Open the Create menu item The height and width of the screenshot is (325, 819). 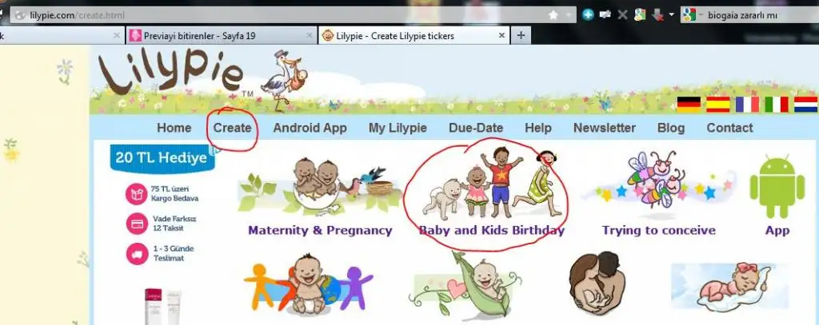click(232, 128)
